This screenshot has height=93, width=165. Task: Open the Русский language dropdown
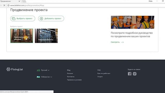45,70
